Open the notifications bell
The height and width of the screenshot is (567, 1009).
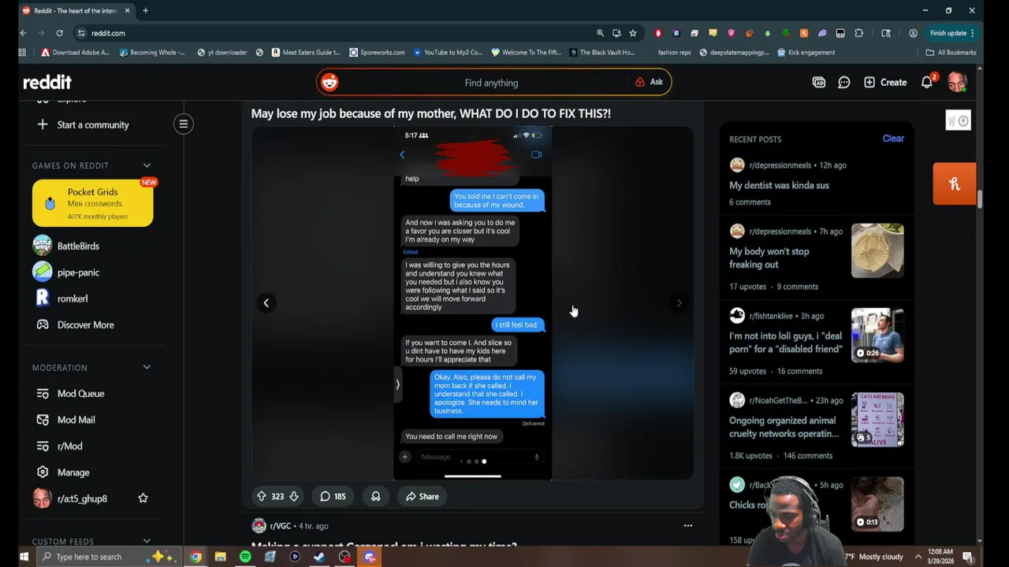[927, 82]
